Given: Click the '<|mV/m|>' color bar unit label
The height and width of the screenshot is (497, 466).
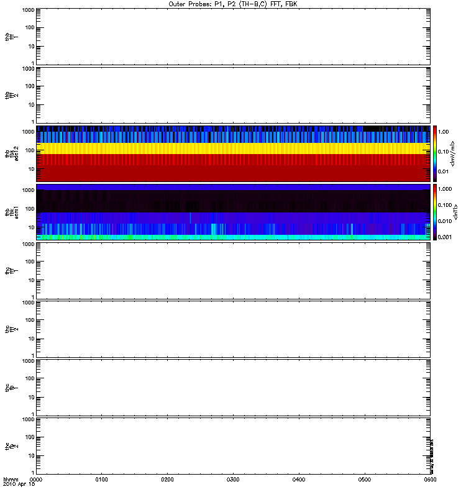Looking at the screenshot, I should [x=453, y=153].
